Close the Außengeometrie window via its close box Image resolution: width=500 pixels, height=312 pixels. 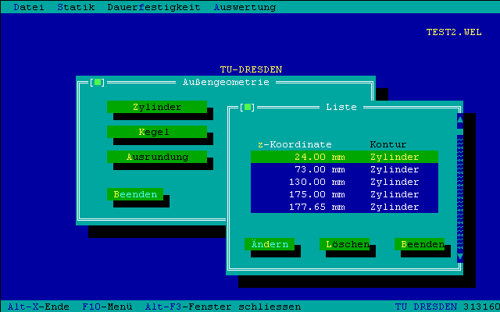[98, 82]
